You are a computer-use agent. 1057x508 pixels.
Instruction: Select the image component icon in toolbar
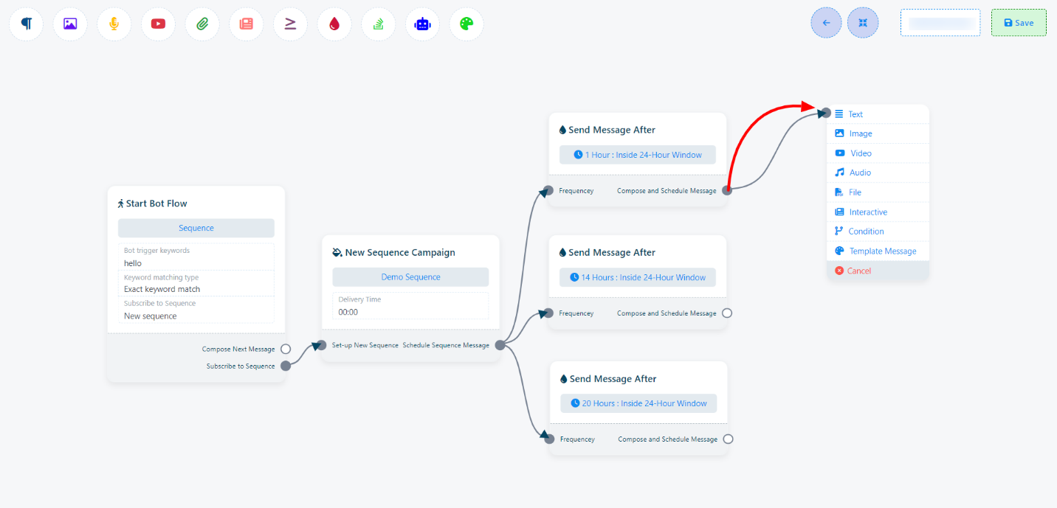coord(70,24)
